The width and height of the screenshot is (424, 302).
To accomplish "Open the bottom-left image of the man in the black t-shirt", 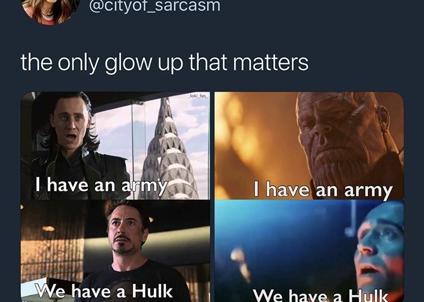I will (x=115, y=251).
